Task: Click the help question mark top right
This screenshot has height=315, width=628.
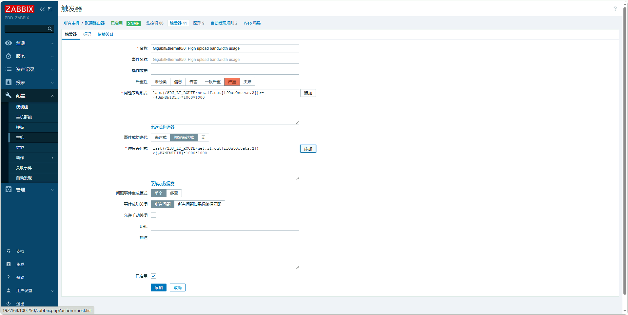Action: click(615, 9)
